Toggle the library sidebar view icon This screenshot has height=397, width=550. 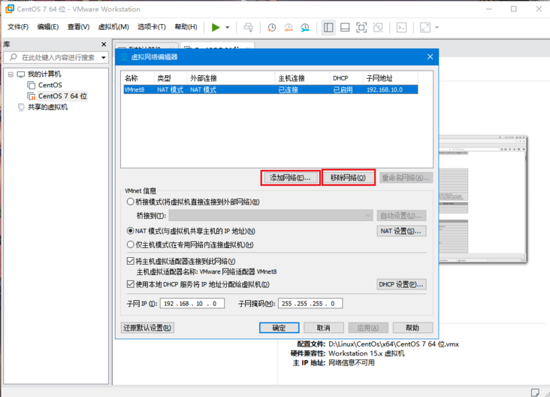(x=328, y=27)
